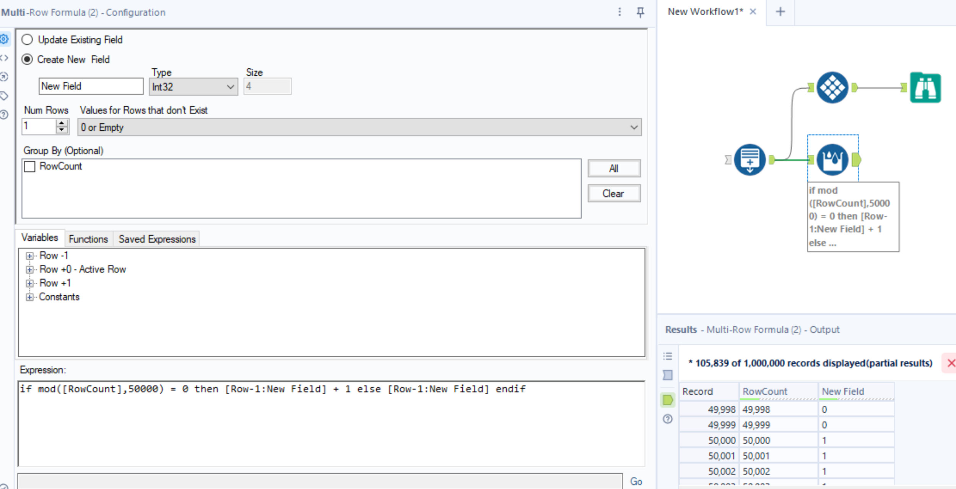Click the green output anchor icon in Results
This screenshot has width=956, height=489.
pos(668,400)
